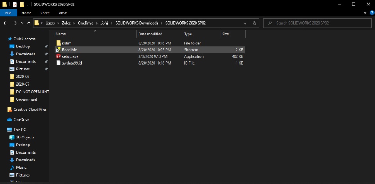Click the Search SOLIDWORKS 2020 SP02 box

pos(317,23)
